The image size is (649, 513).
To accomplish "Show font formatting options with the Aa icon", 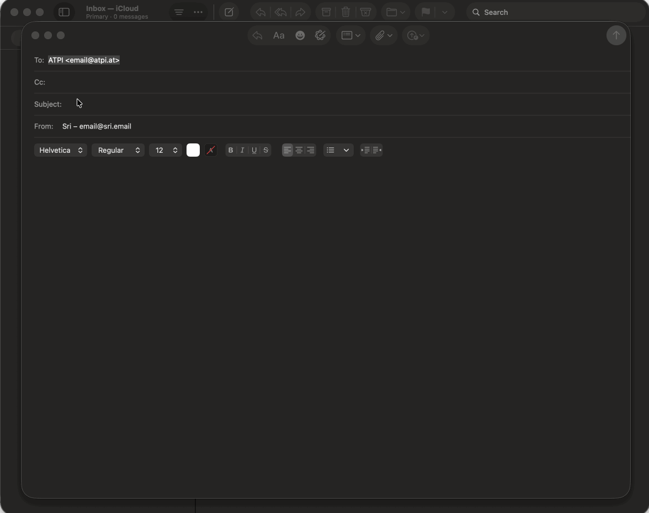I will pyautogui.click(x=279, y=35).
